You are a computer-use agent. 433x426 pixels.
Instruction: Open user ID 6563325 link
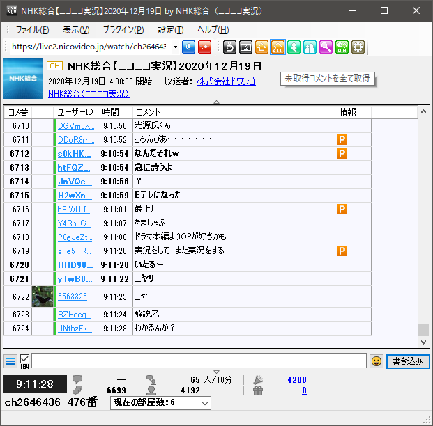point(73,297)
